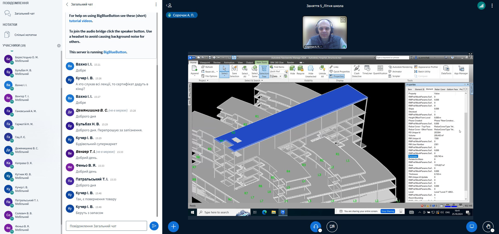Click the Hide visibility tool
The height and width of the screenshot is (234, 499).
pos(293,70)
